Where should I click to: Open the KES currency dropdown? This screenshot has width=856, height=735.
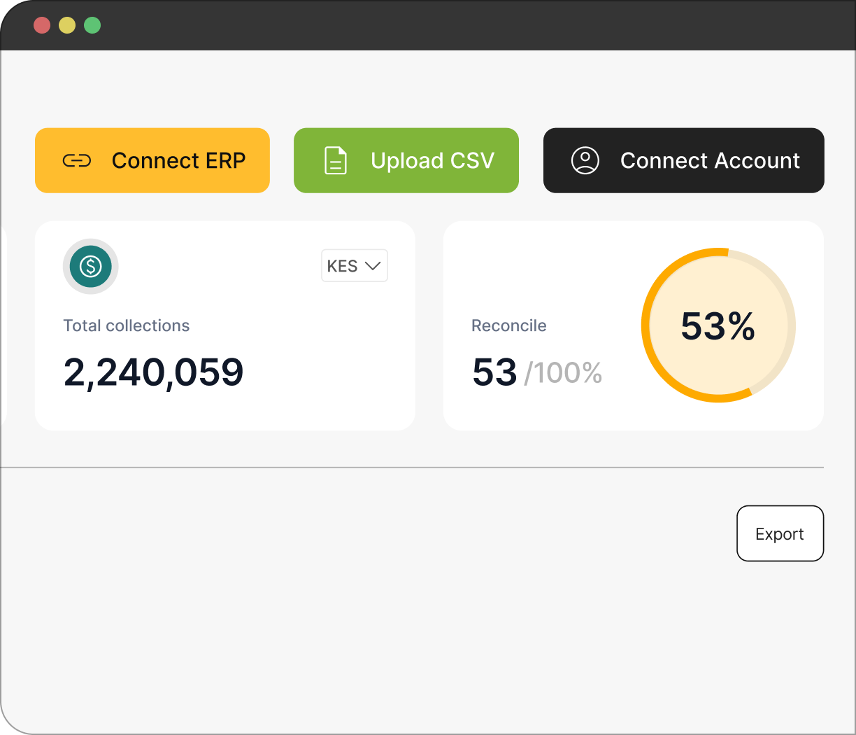355,266
